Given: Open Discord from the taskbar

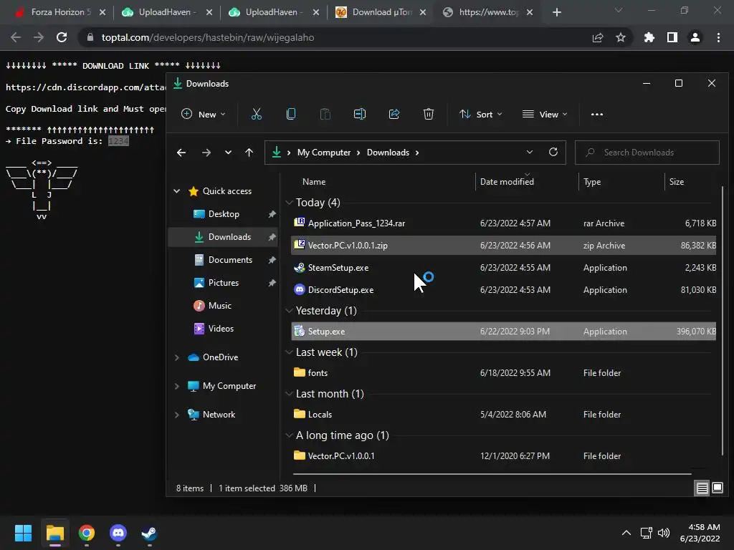Looking at the screenshot, I should 118,533.
